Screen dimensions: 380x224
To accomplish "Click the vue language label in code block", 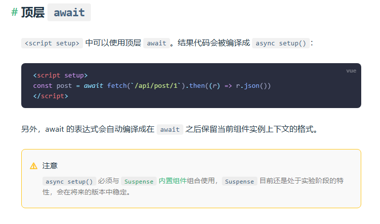I will point(351,71).
